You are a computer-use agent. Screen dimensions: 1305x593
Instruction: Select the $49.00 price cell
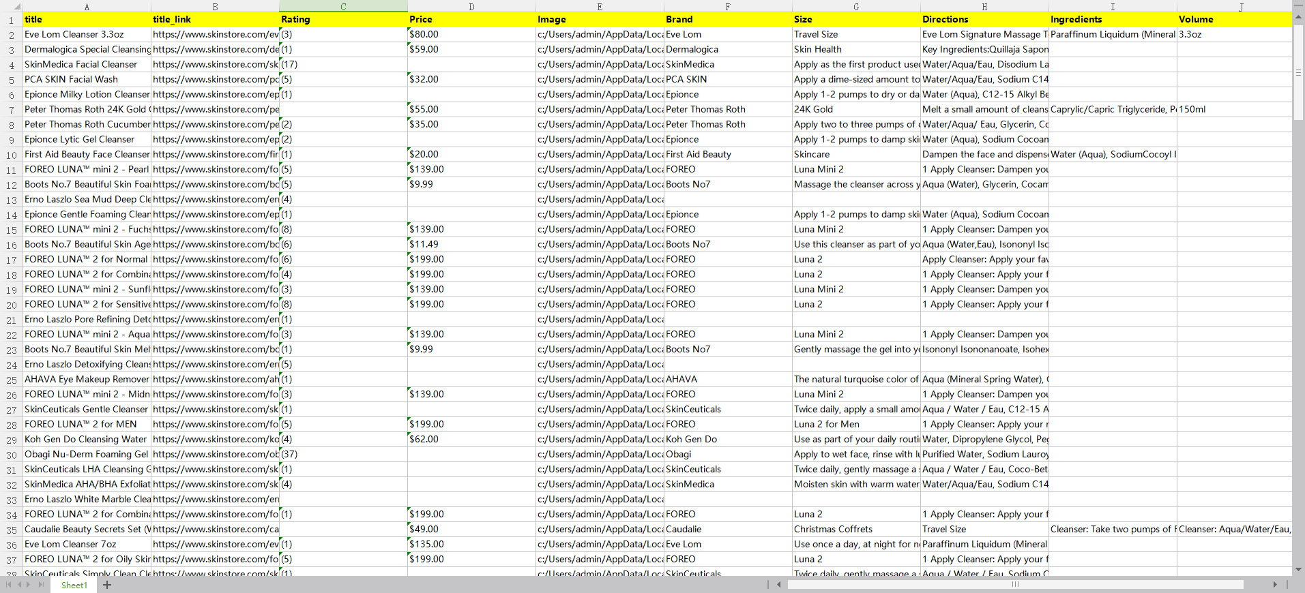[x=471, y=529]
